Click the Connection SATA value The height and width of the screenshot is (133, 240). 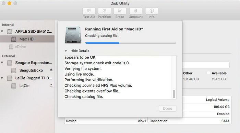pos(225,121)
